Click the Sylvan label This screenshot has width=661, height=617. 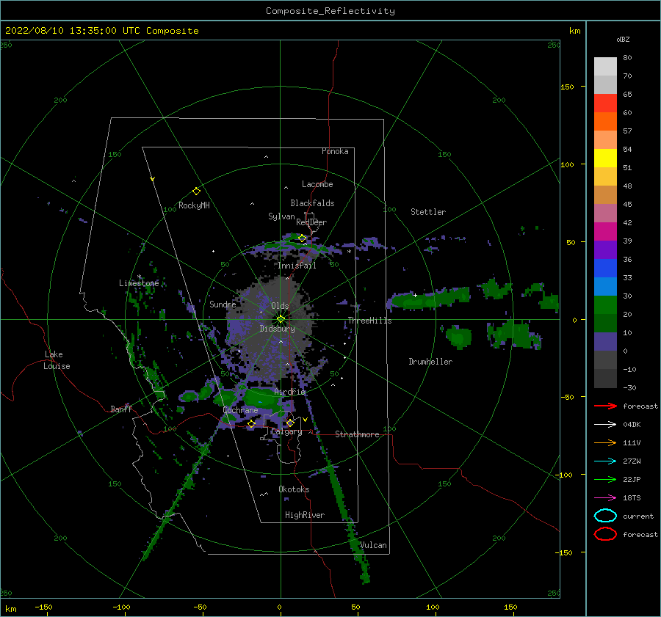tap(281, 216)
